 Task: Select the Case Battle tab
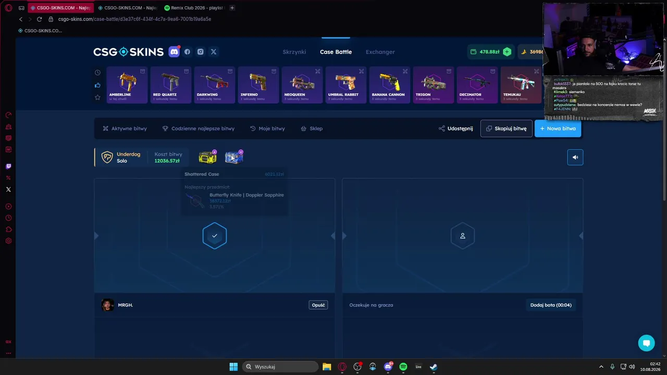tap(336, 52)
